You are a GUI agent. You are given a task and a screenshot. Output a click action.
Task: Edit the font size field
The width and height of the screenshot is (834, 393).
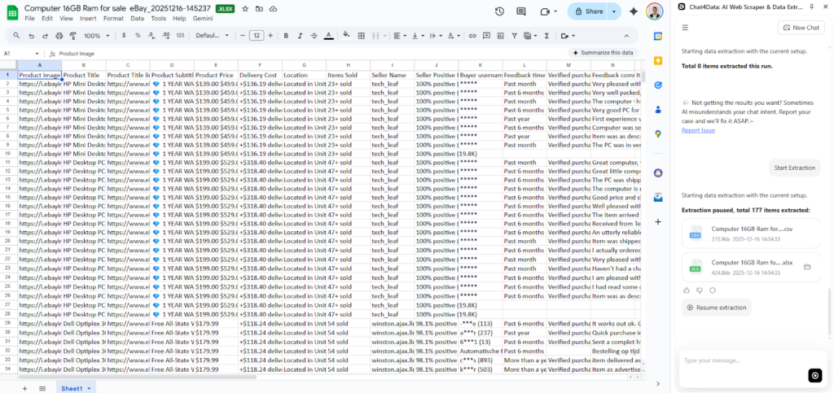pos(257,36)
